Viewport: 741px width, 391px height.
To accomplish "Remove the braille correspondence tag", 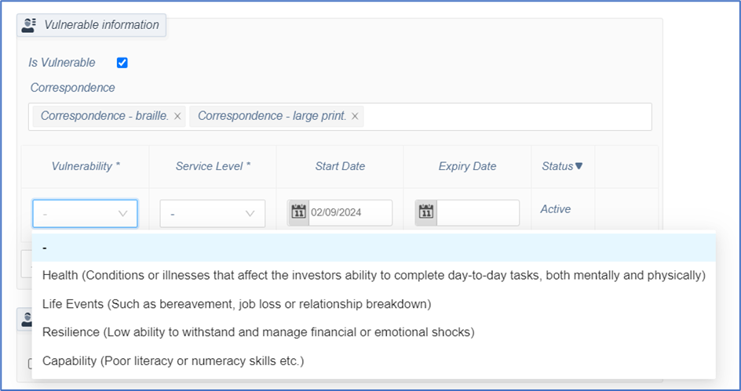I will [x=177, y=117].
